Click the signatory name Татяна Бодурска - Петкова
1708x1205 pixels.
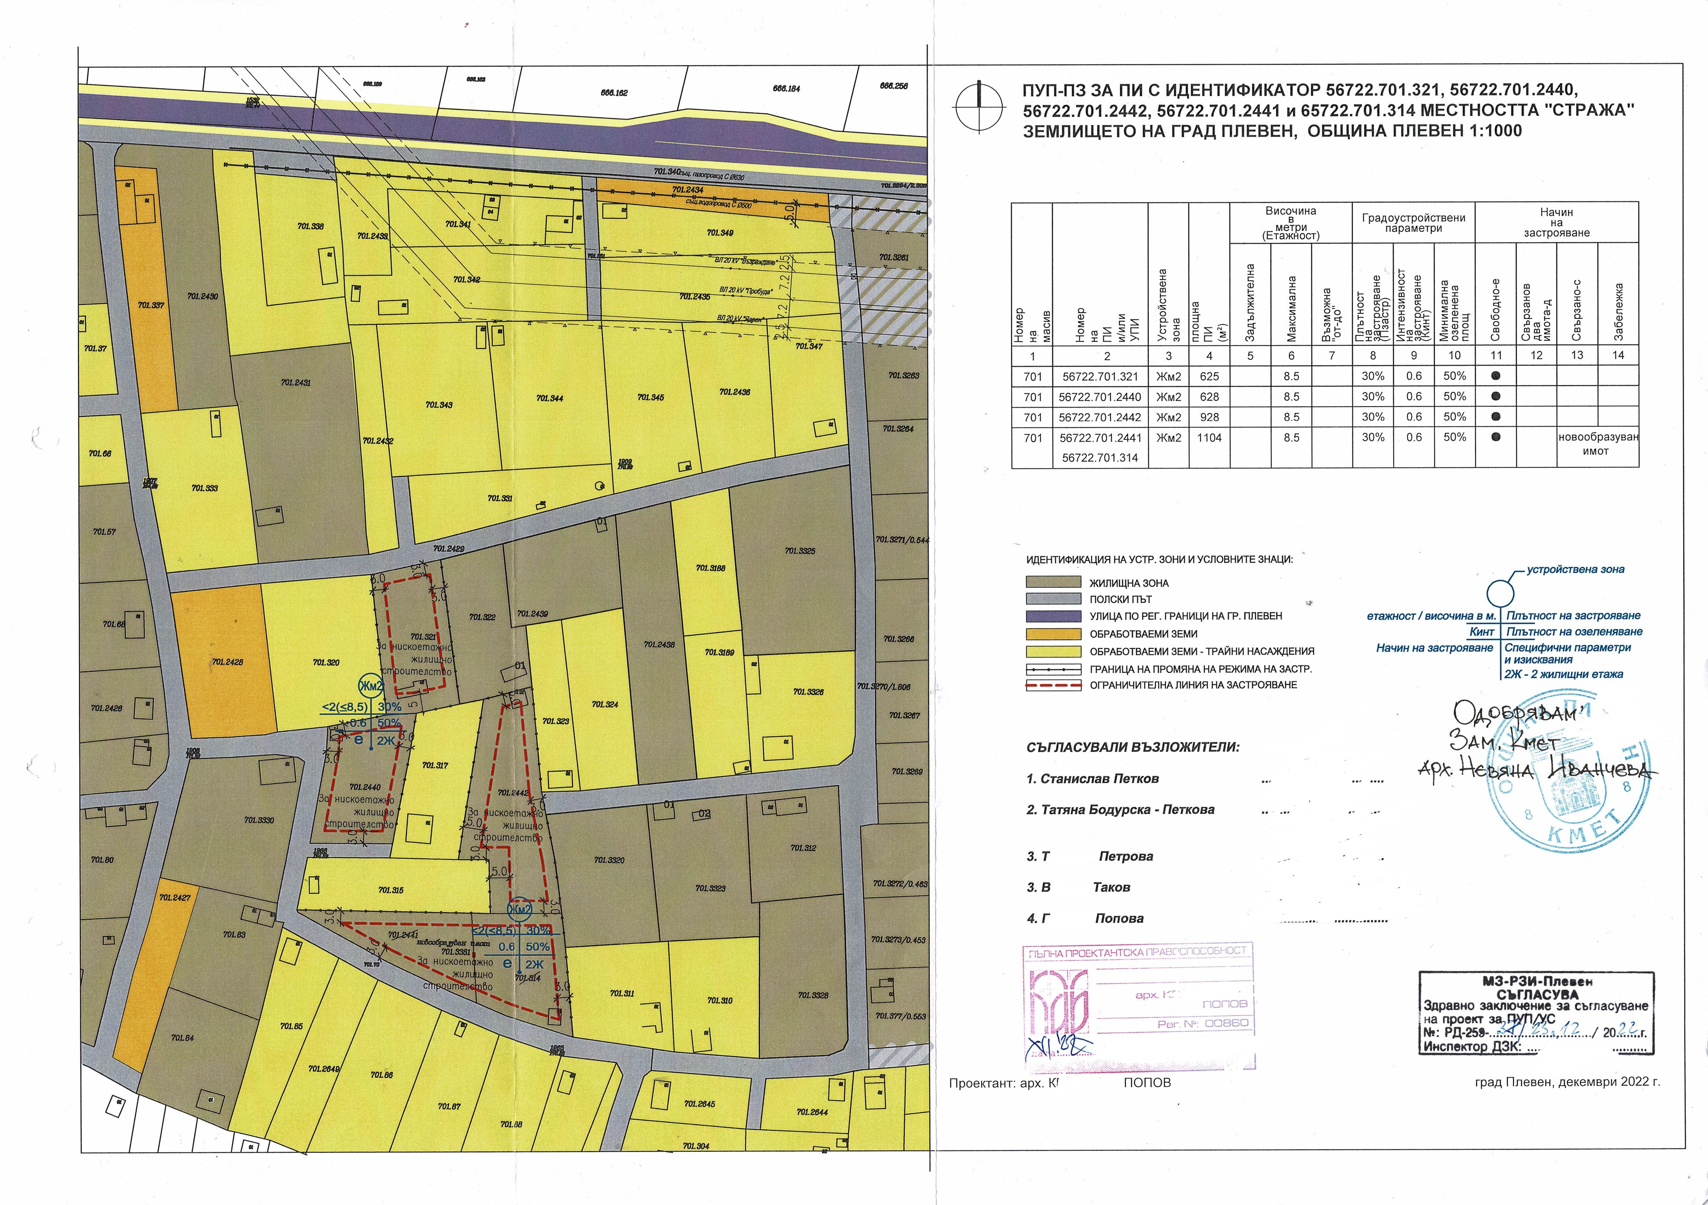click(1128, 809)
